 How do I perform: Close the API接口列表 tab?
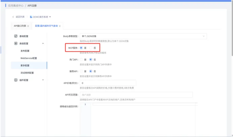28,26
